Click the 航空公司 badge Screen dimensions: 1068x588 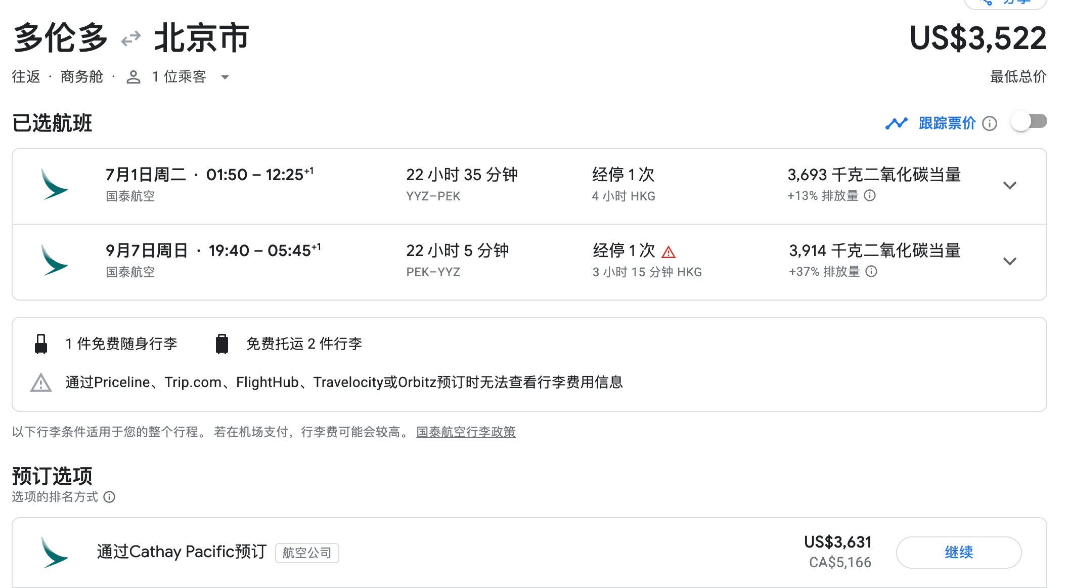click(x=307, y=553)
